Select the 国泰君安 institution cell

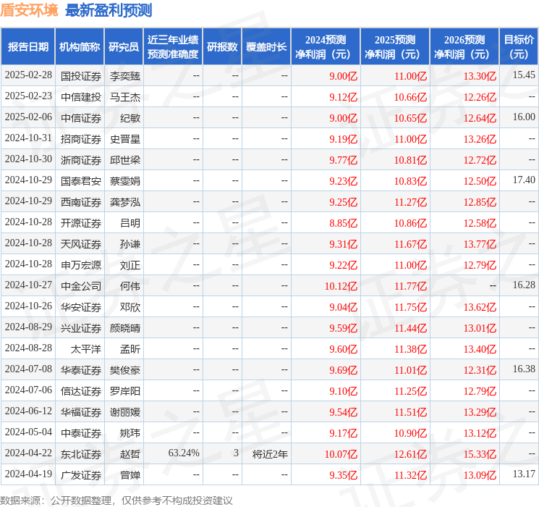pos(81,181)
